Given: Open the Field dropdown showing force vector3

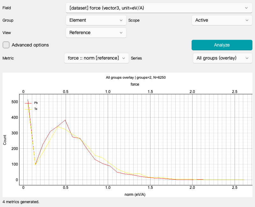Looking at the screenshot, I should [x=159, y=8].
